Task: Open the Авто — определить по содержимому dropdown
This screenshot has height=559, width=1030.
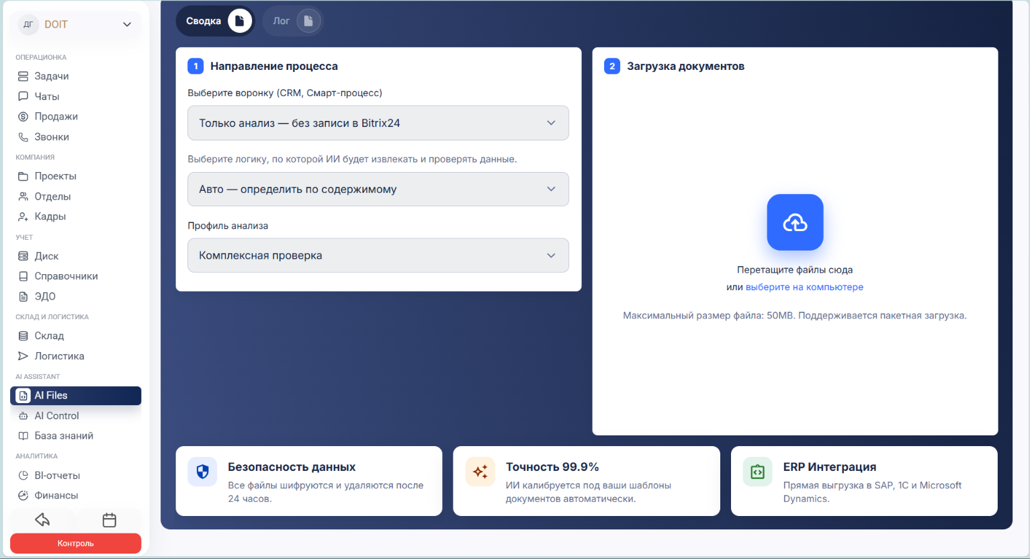Action: [378, 189]
